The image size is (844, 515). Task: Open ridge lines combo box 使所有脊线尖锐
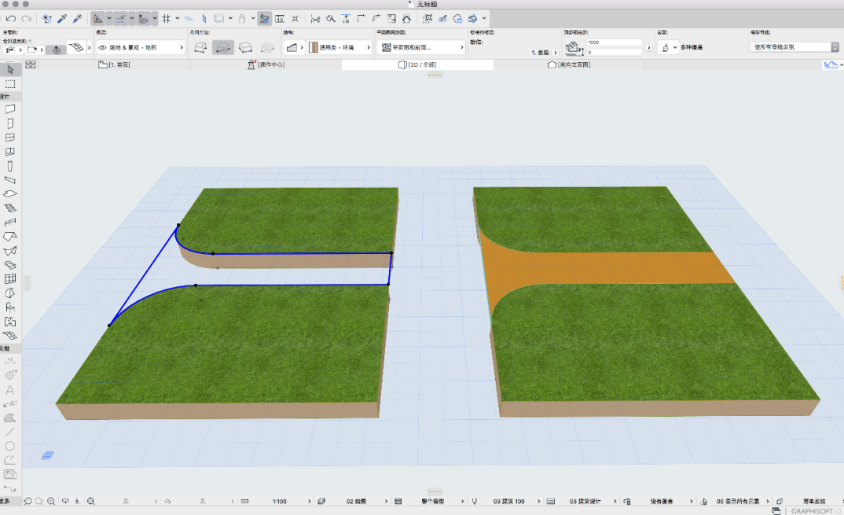click(794, 47)
